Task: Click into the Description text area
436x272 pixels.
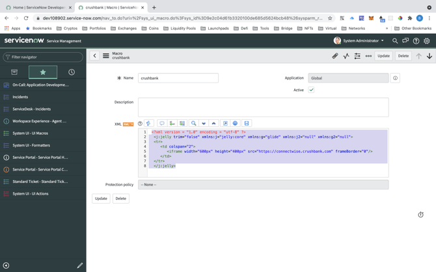Action: (x=263, y=107)
